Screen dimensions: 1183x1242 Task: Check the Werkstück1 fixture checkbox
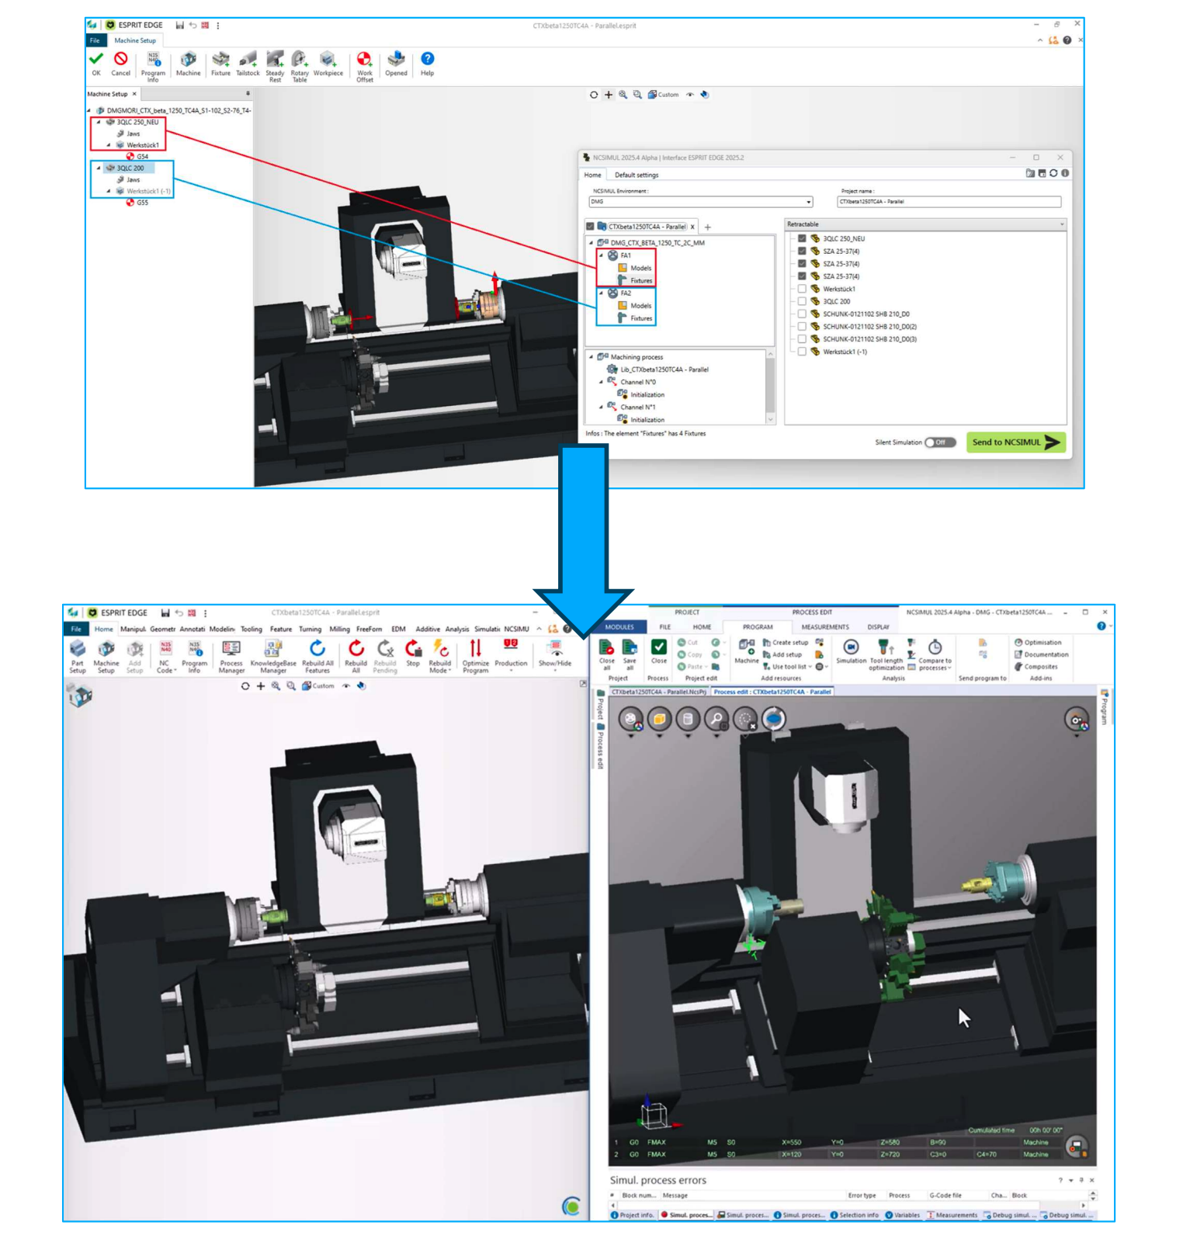point(802,289)
